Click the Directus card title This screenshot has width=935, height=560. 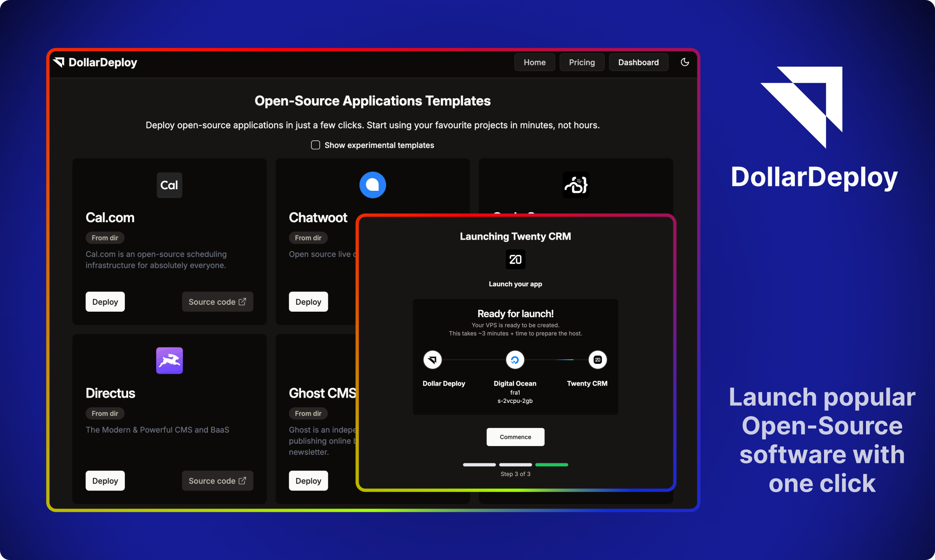pos(110,393)
